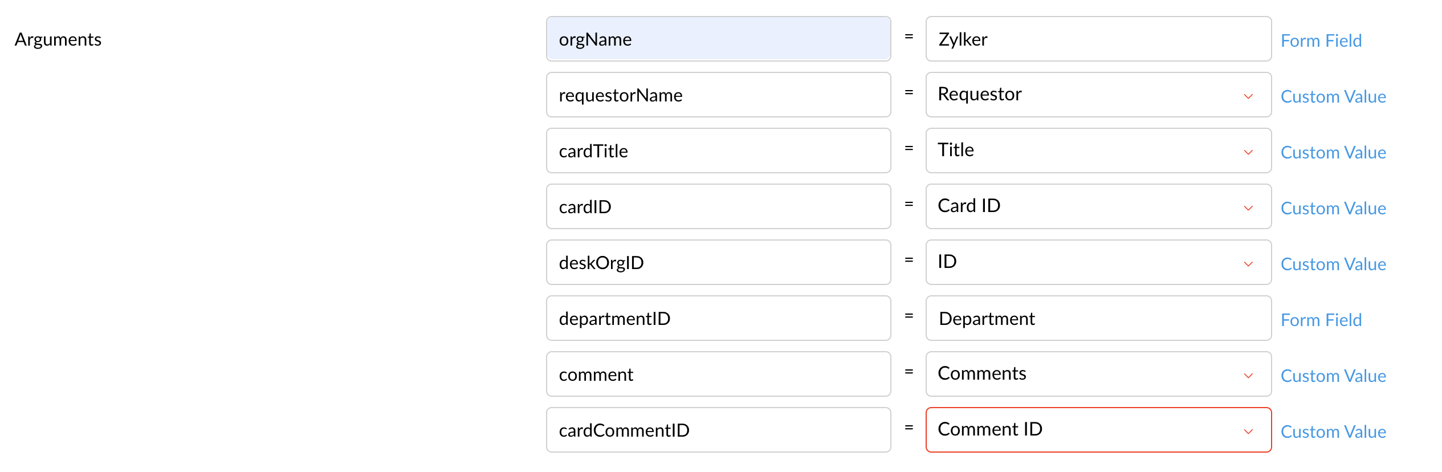
Task: Open the Title dropdown arrow
Action: pyautogui.click(x=1248, y=152)
